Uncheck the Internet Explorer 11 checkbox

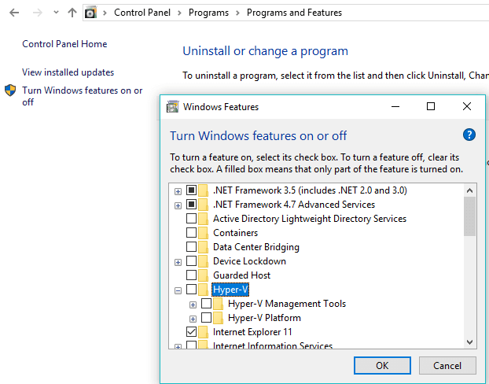[x=191, y=331]
